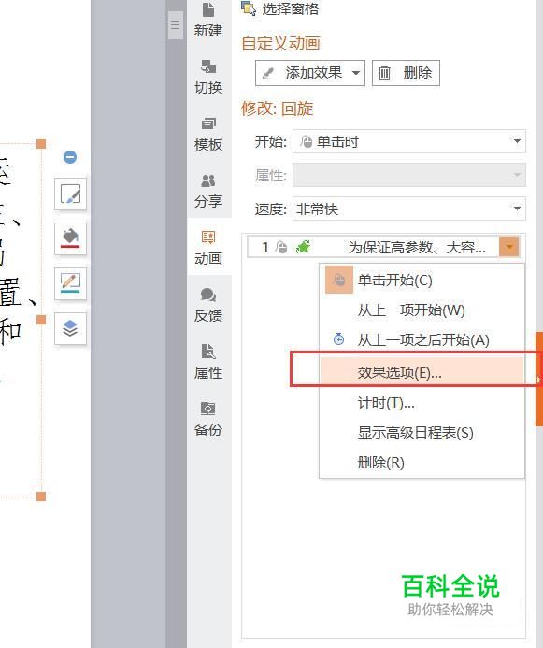Viewport: 543px width, 648px height.
Task: Open the 反馈 feedback panel
Action: tap(208, 305)
